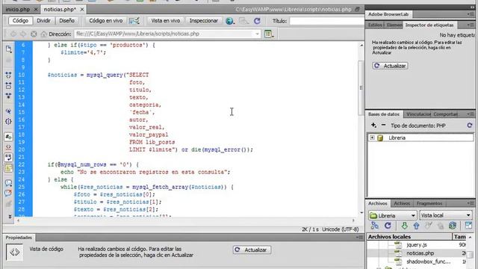Open the preview in browser globe icon

(230, 21)
